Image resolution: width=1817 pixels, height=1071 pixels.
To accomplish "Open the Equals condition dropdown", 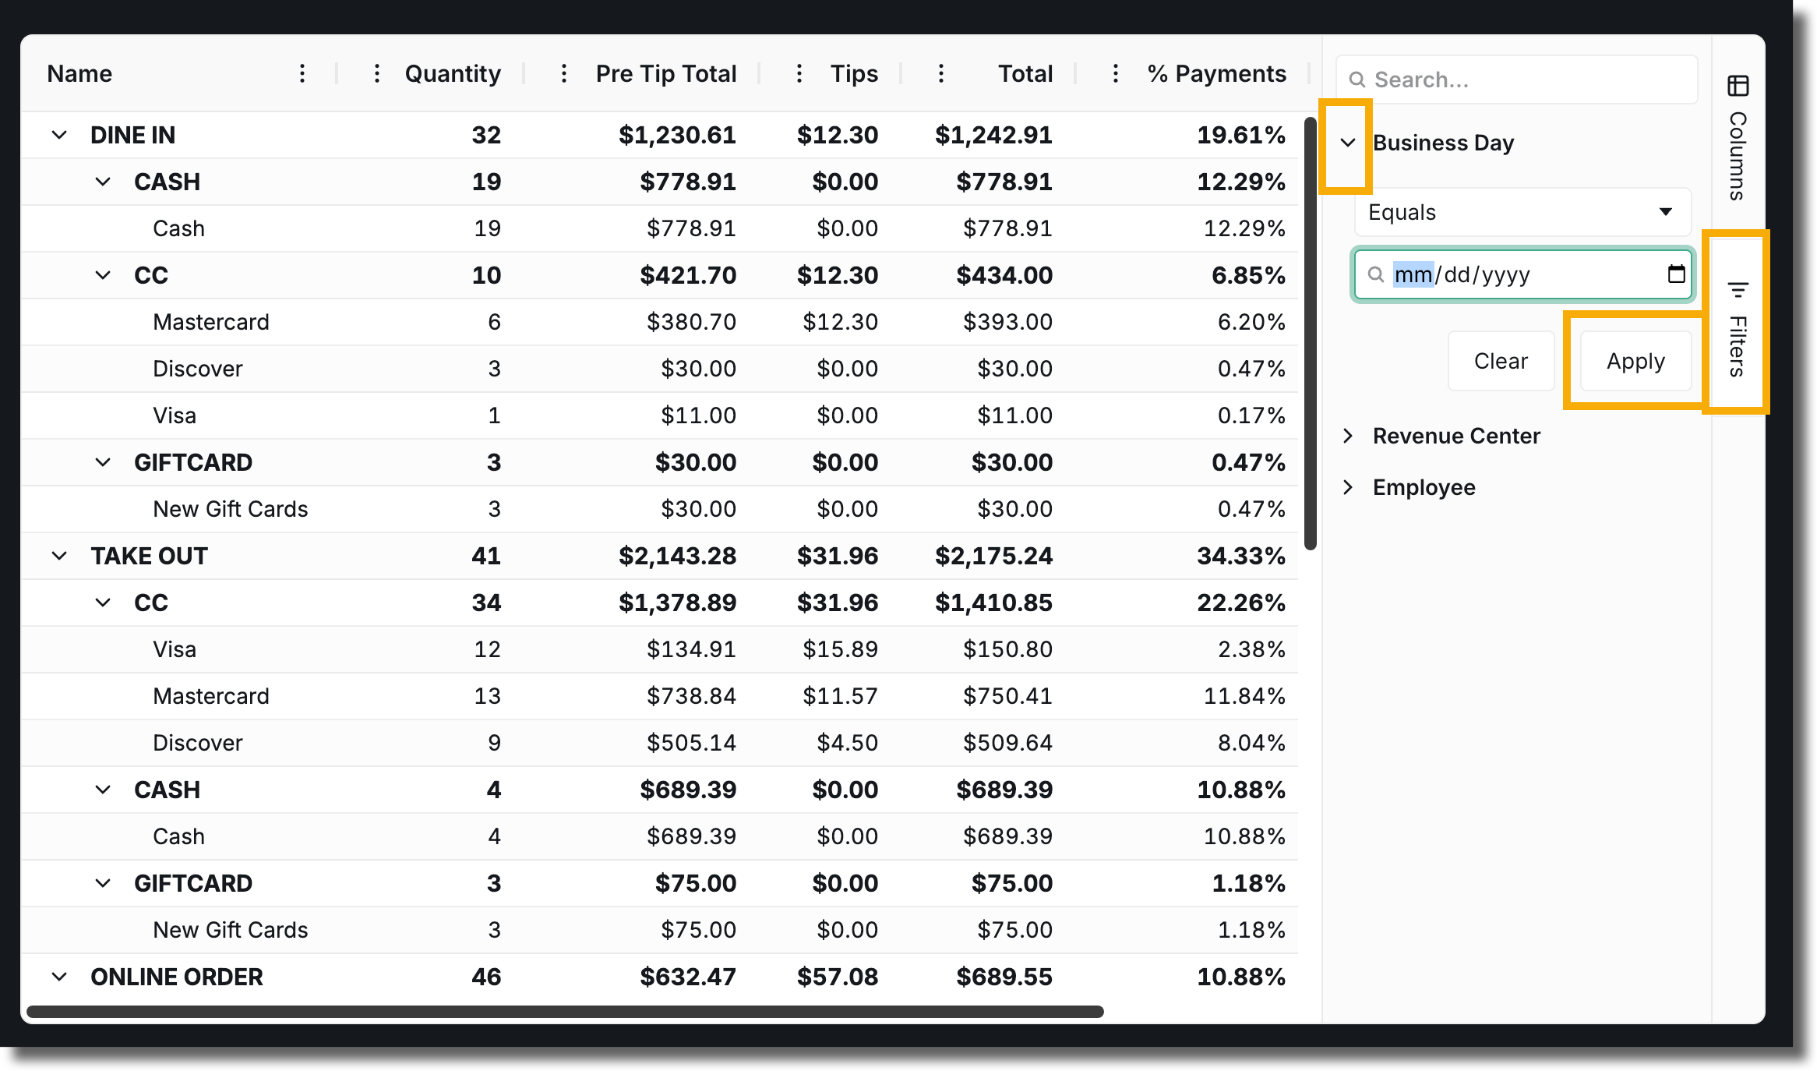I will pos(1522,212).
